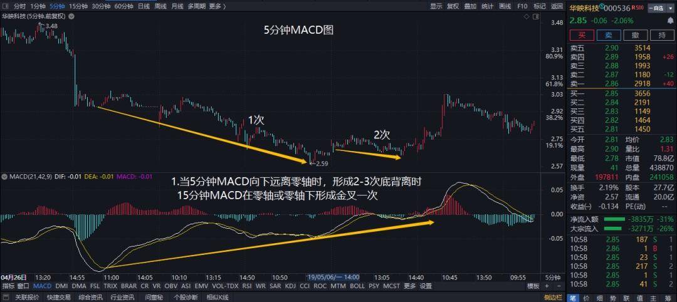Click the 撤 cancel order button
Image resolution: width=677 pixels, height=302 pixels.
tap(635, 35)
